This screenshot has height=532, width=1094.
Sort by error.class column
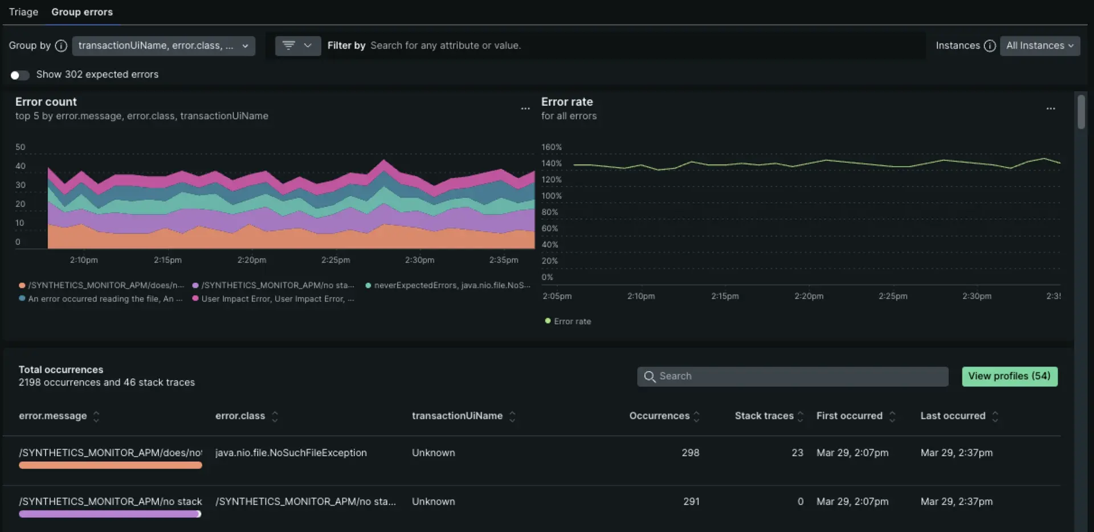[x=275, y=416]
